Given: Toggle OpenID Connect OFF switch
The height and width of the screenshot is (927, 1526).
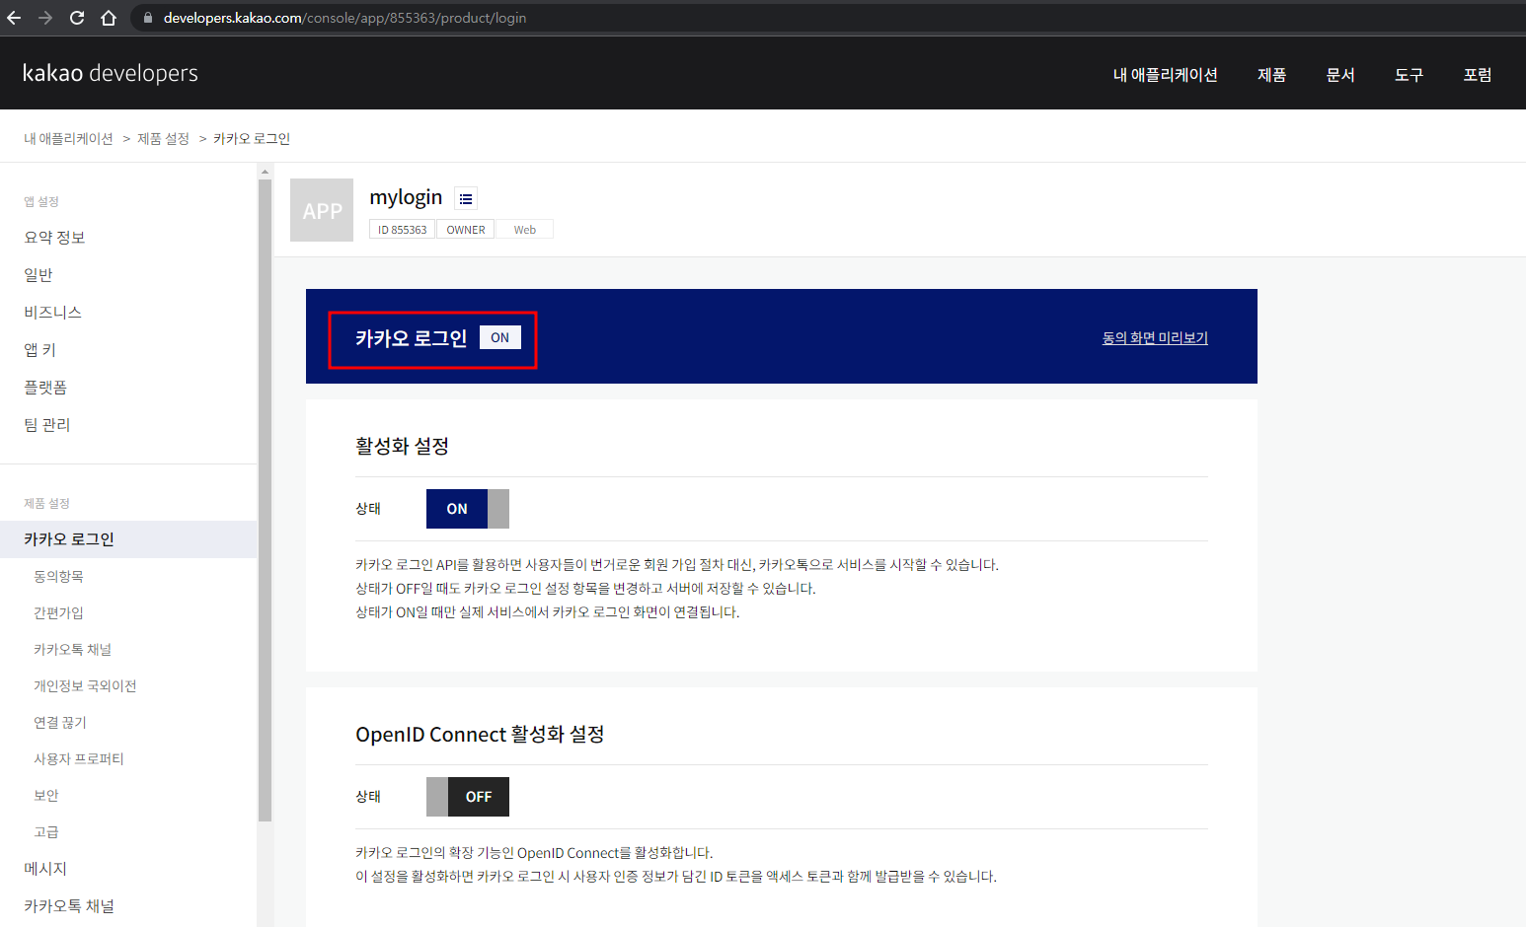Looking at the screenshot, I should coord(468,797).
